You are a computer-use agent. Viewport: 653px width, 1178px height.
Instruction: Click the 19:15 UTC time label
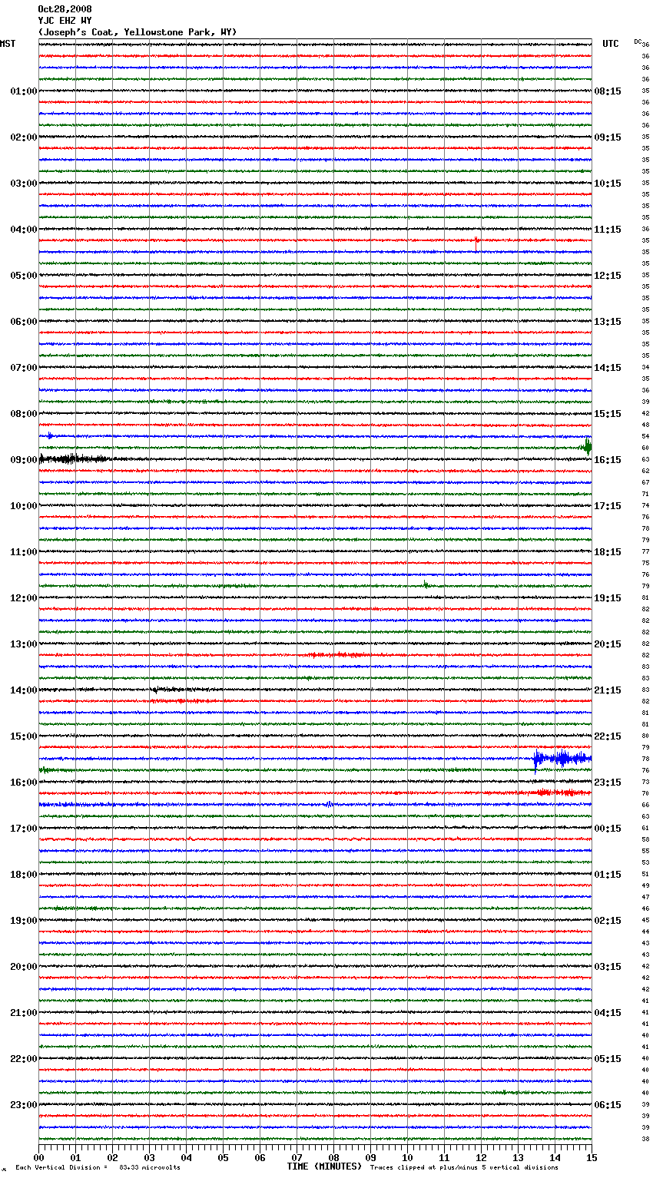pyautogui.click(x=608, y=598)
